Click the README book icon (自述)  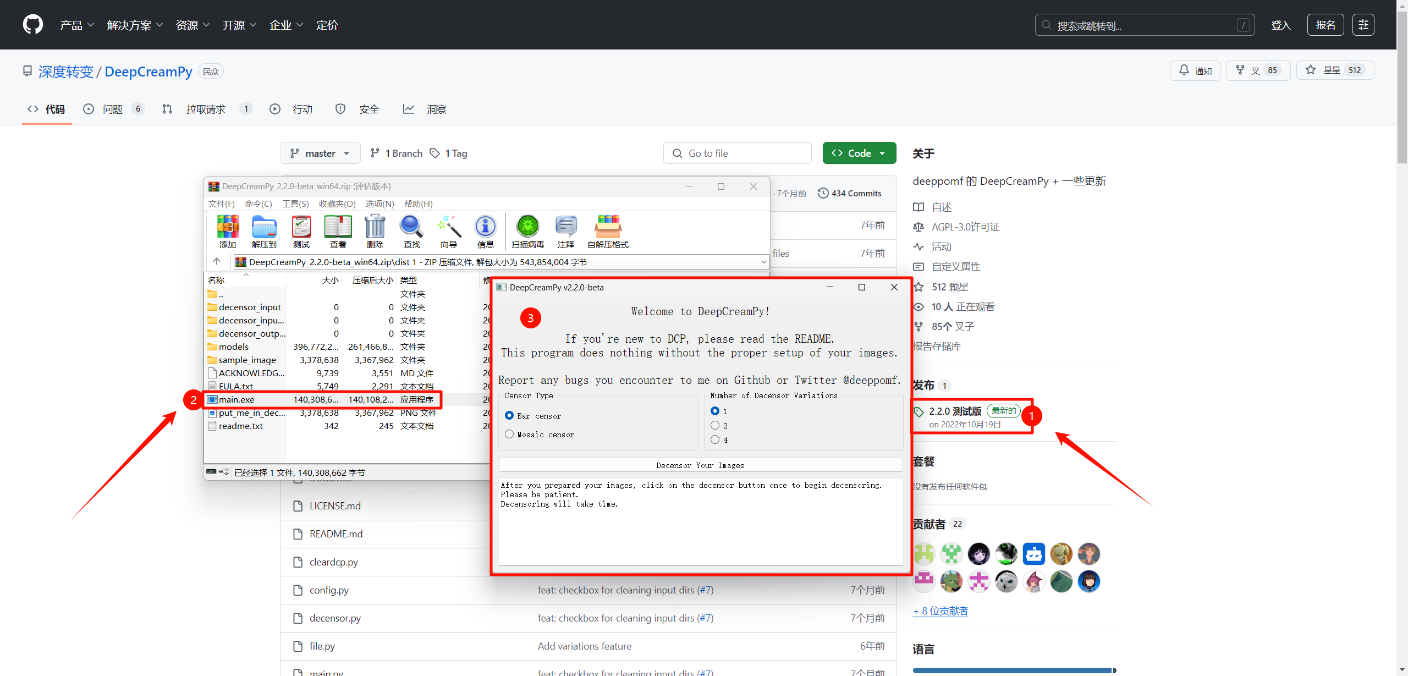click(x=919, y=207)
